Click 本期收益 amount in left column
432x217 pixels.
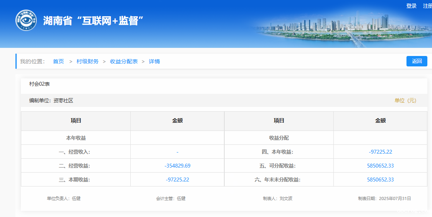177,180
